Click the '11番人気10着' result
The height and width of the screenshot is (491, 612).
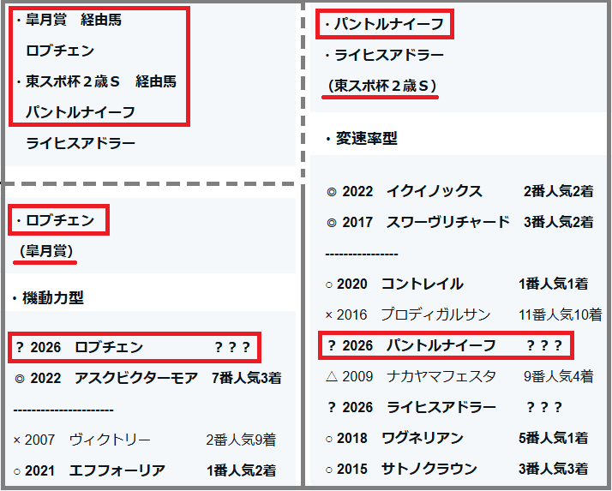pos(560,314)
